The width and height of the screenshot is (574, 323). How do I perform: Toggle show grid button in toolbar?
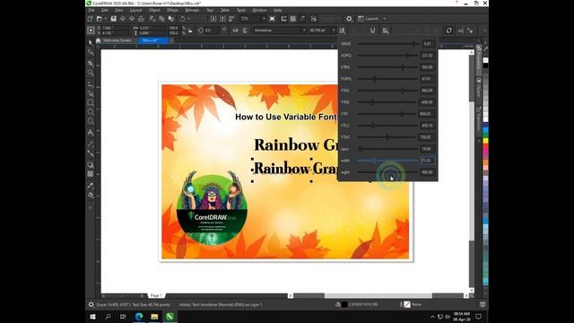[293, 19]
